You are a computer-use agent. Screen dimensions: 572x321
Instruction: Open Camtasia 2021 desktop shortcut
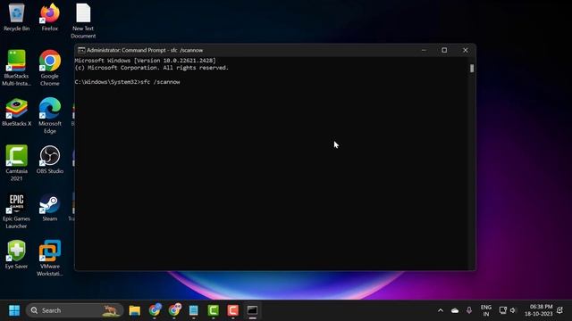(x=16, y=163)
